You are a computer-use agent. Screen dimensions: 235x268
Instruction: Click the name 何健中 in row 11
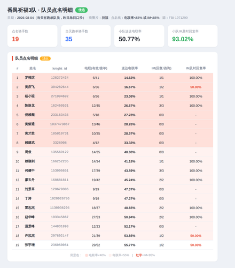click(x=30, y=170)
